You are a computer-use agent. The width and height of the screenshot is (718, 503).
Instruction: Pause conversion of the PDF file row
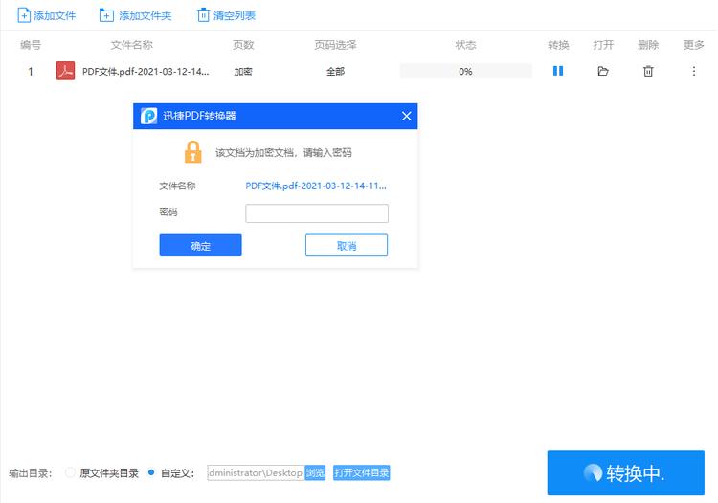[558, 71]
